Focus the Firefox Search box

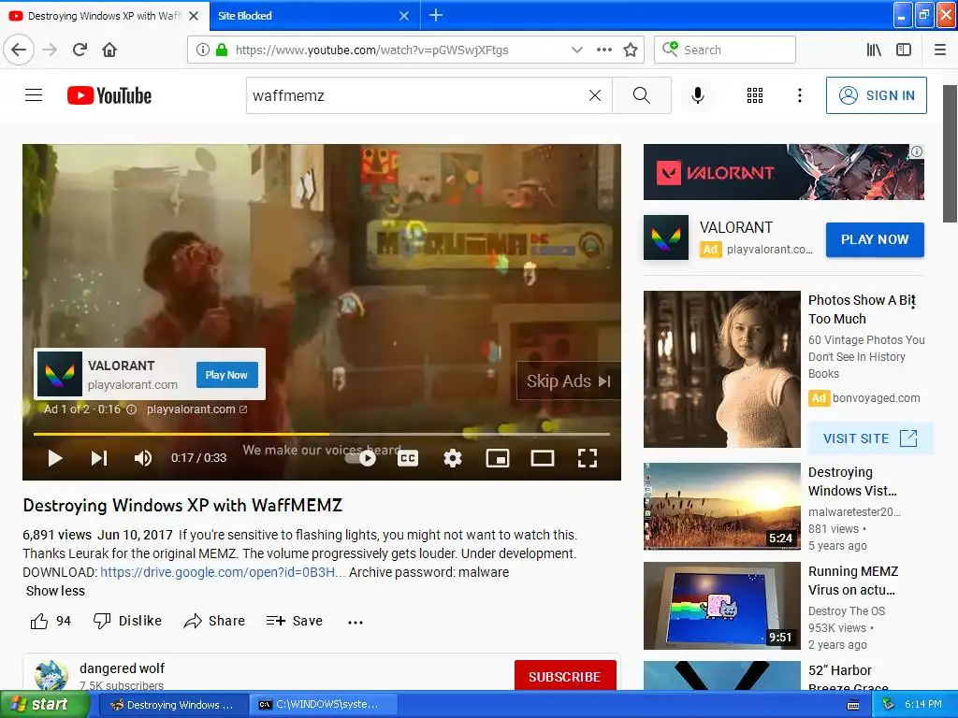[725, 50]
